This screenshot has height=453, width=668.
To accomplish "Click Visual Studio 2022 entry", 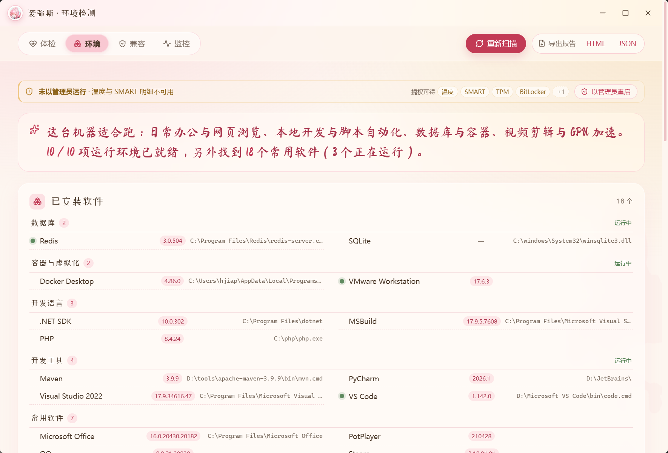I will 71,396.
